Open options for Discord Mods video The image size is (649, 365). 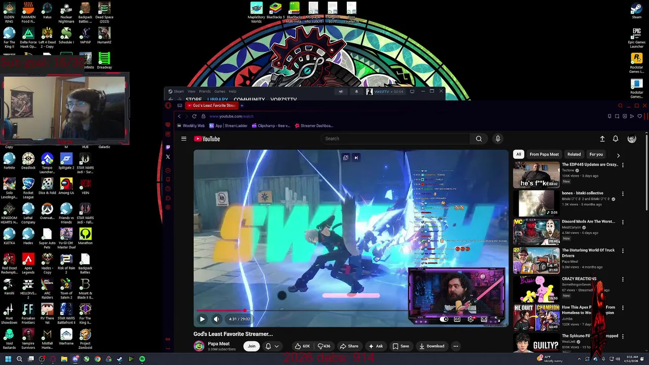click(623, 222)
